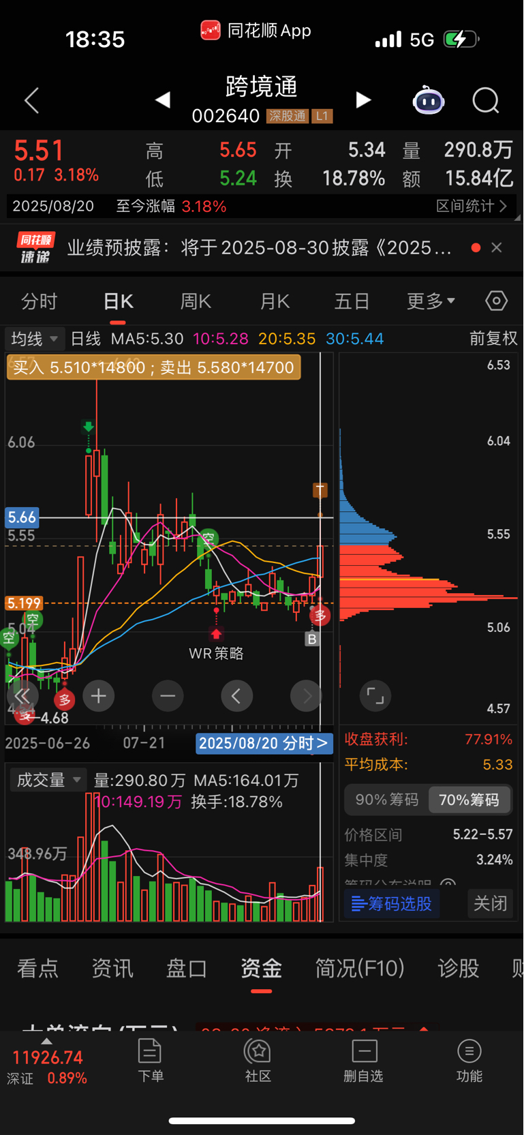Open 下单 order placement

pyautogui.click(x=150, y=1061)
